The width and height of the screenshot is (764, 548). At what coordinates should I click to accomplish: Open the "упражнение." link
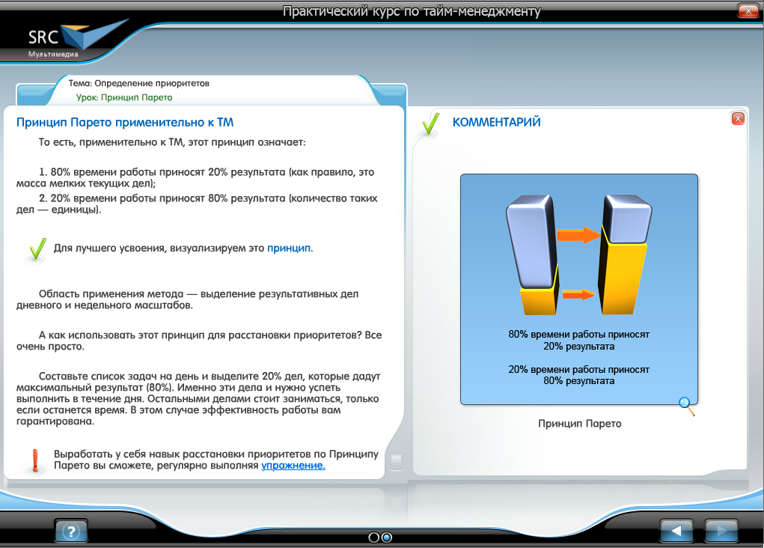point(293,466)
